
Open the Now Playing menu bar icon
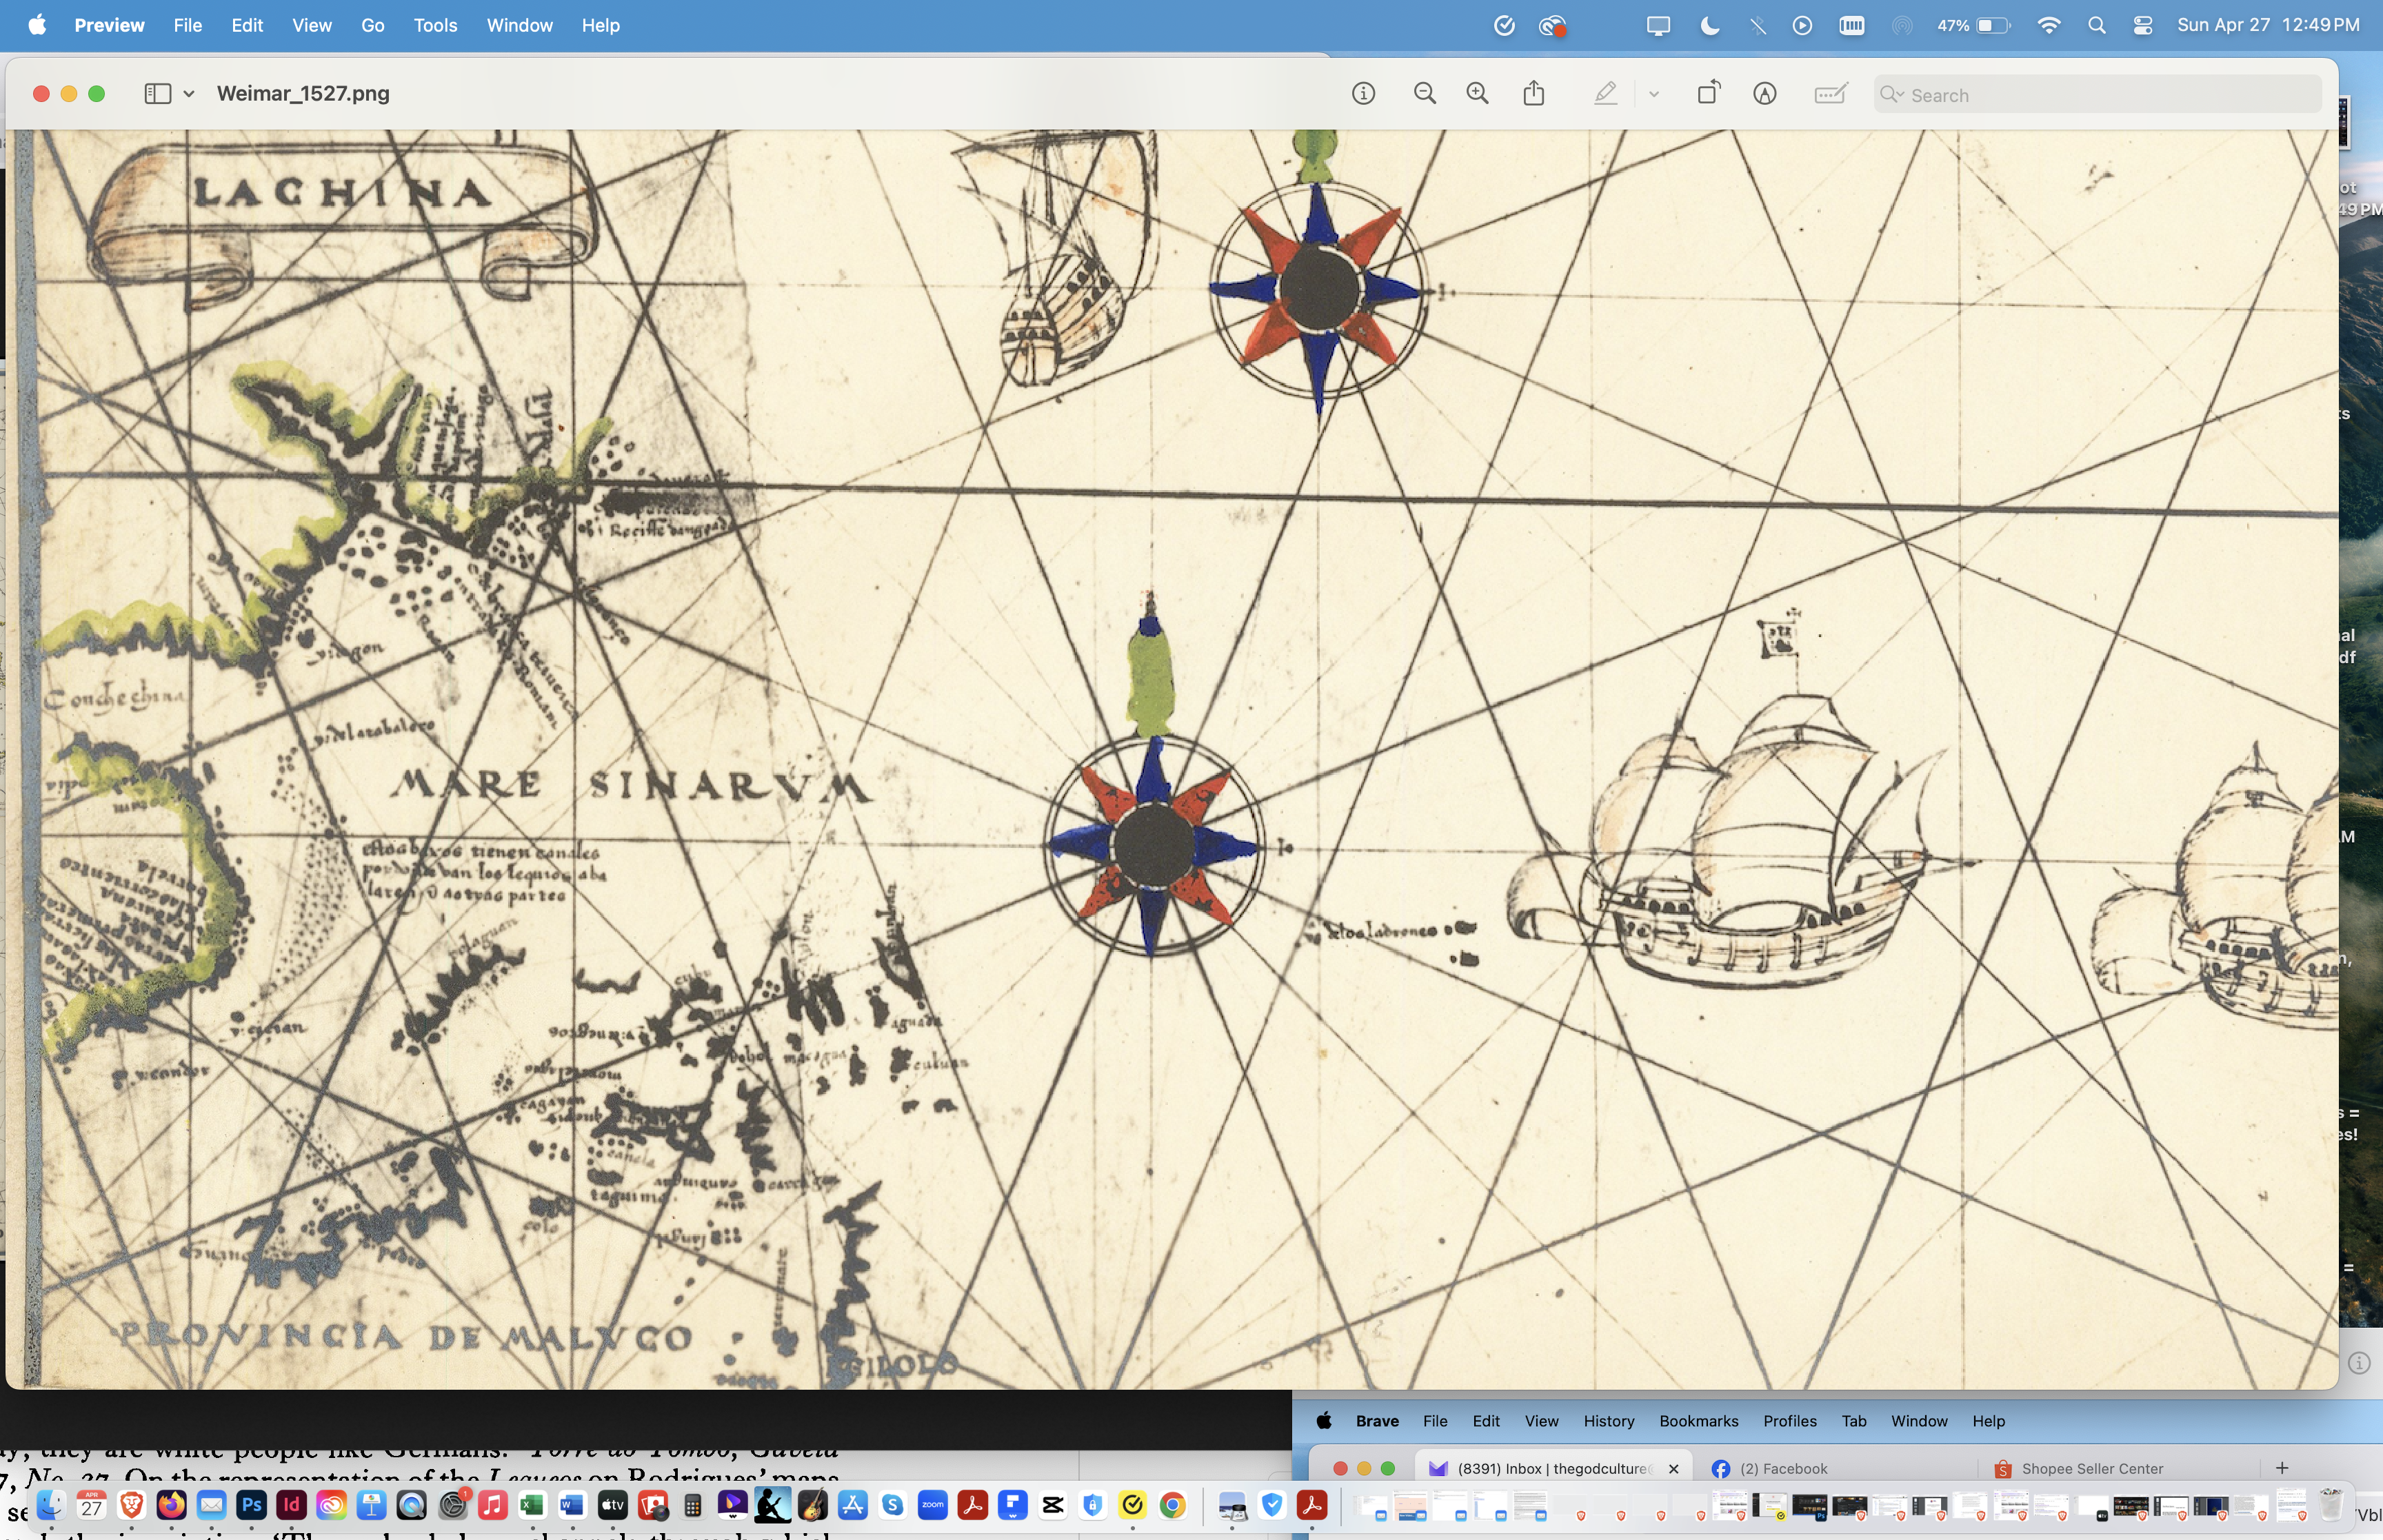[1802, 25]
